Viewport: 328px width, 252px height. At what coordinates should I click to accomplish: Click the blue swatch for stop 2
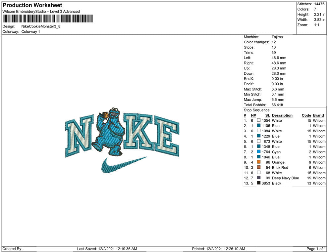pos(259,125)
